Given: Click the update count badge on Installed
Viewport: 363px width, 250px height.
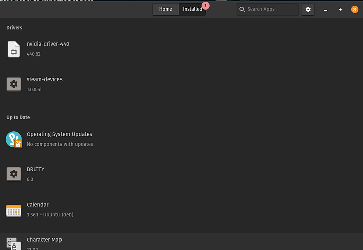Looking at the screenshot, I should 205,5.
